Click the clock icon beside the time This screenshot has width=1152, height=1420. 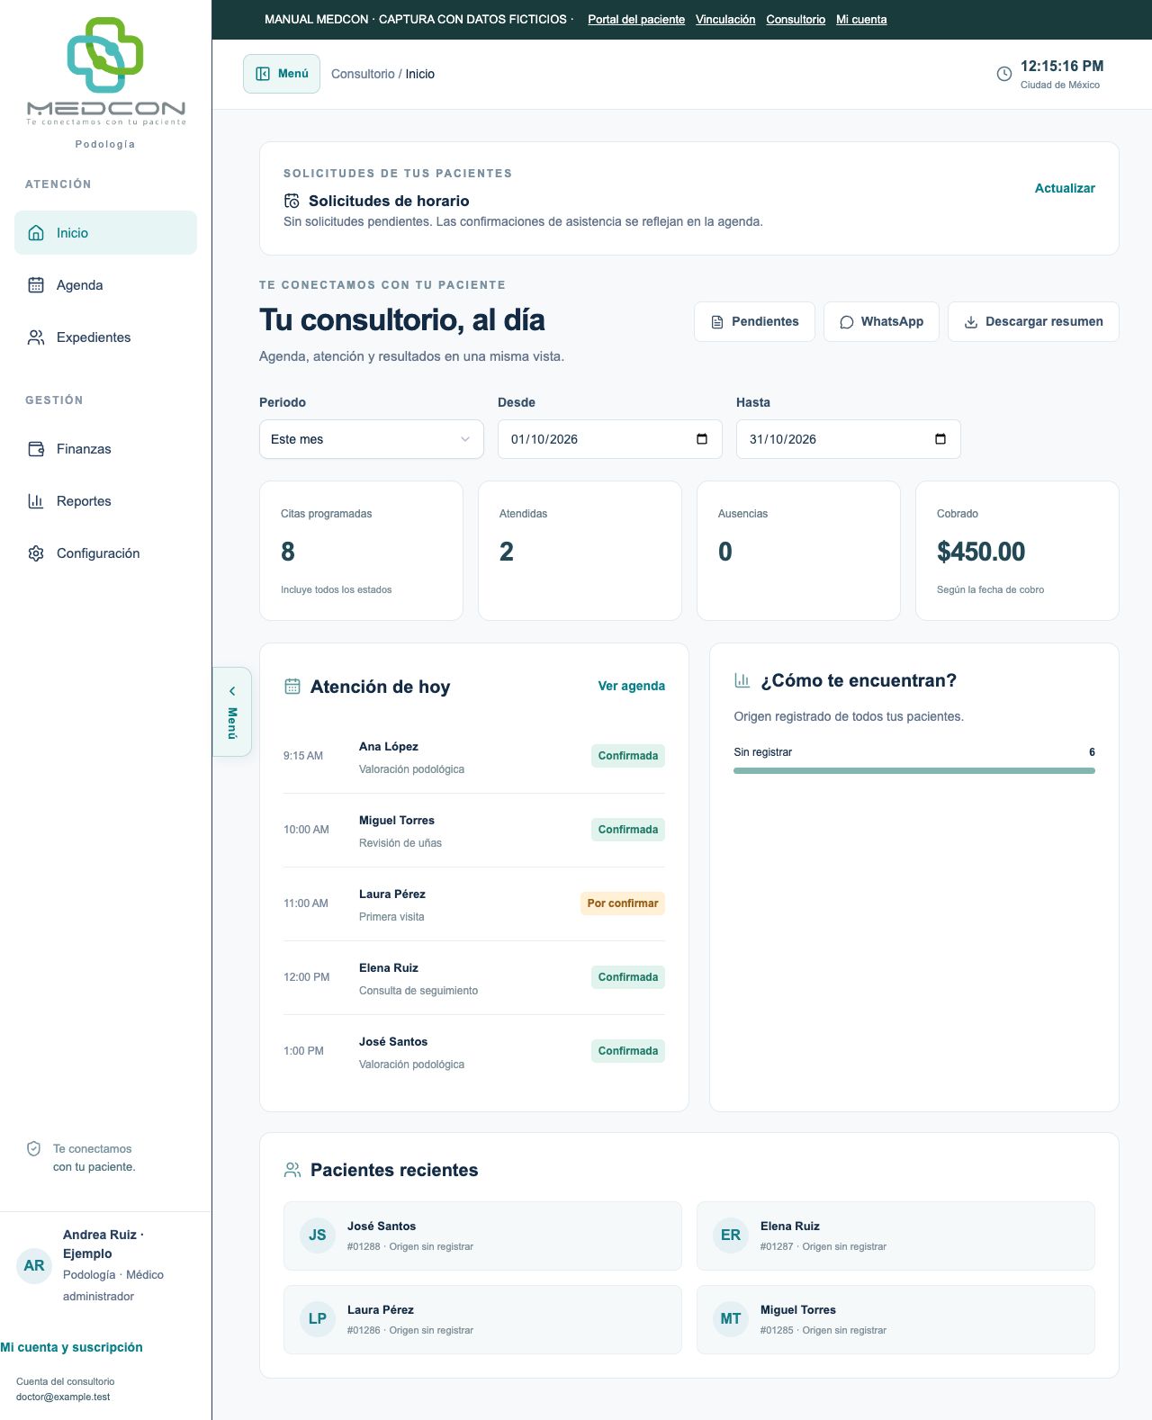click(x=1004, y=74)
